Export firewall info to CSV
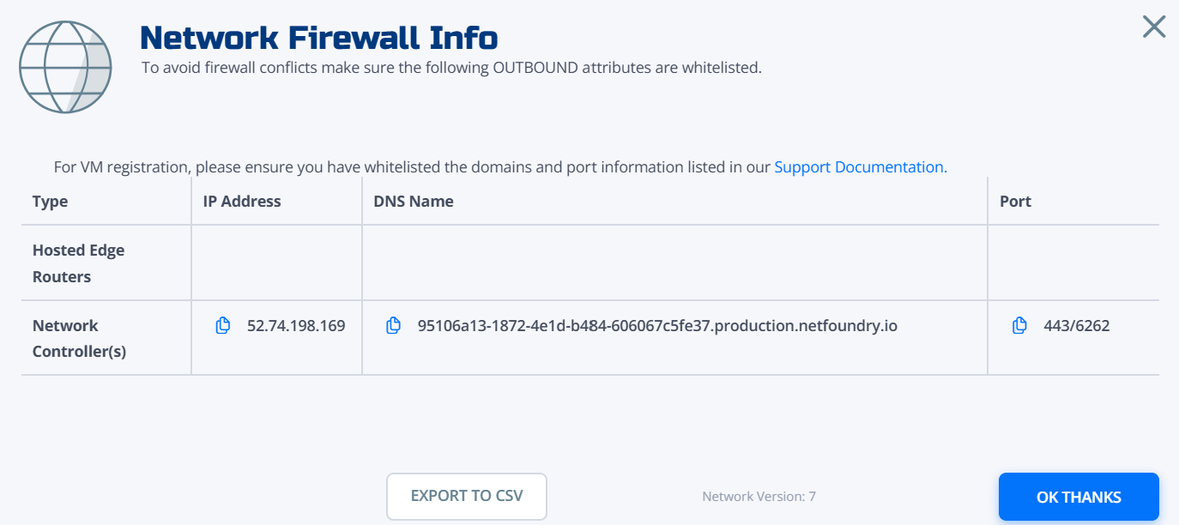 [467, 496]
